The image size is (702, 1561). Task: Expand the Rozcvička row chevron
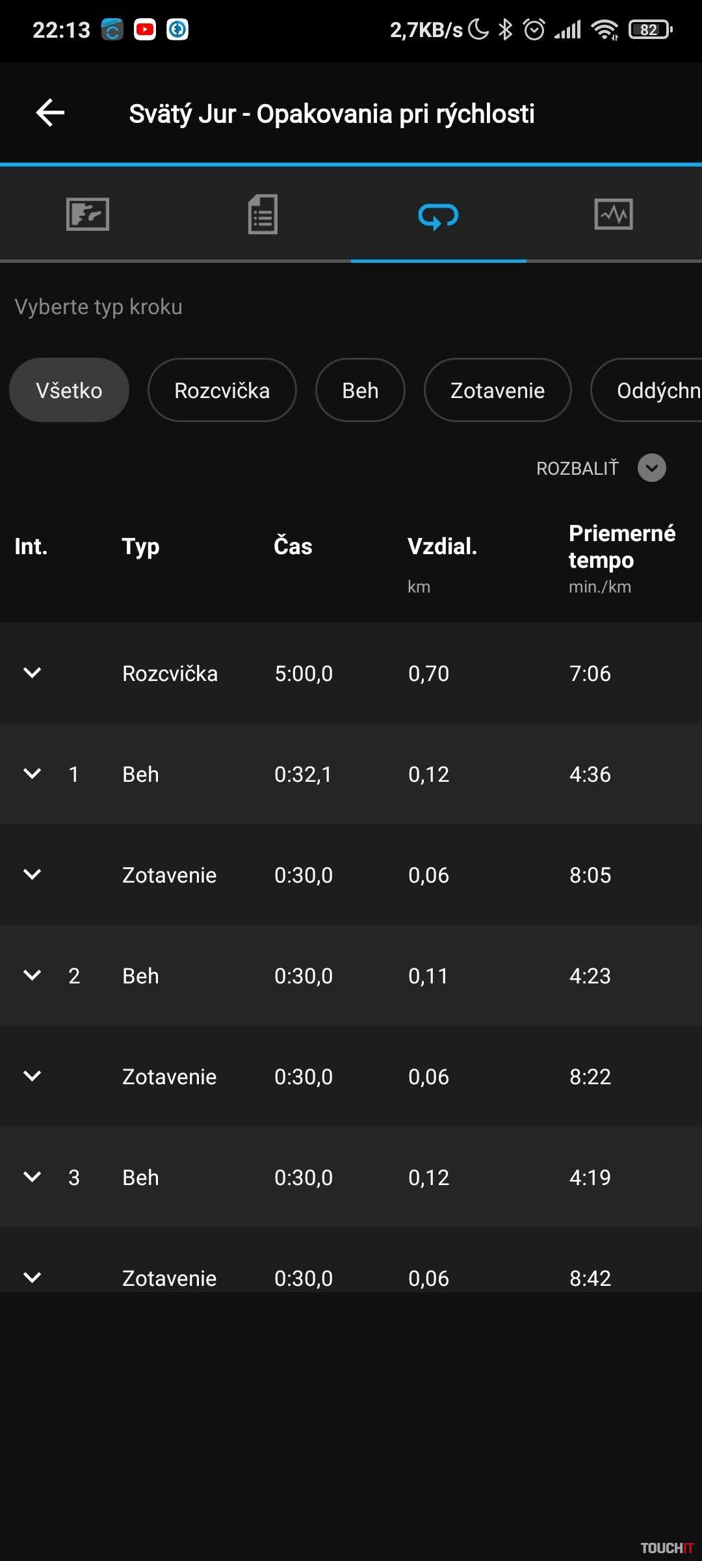32,673
